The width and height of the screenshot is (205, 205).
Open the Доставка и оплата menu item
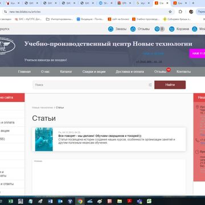pyautogui.click(x=130, y=72)
